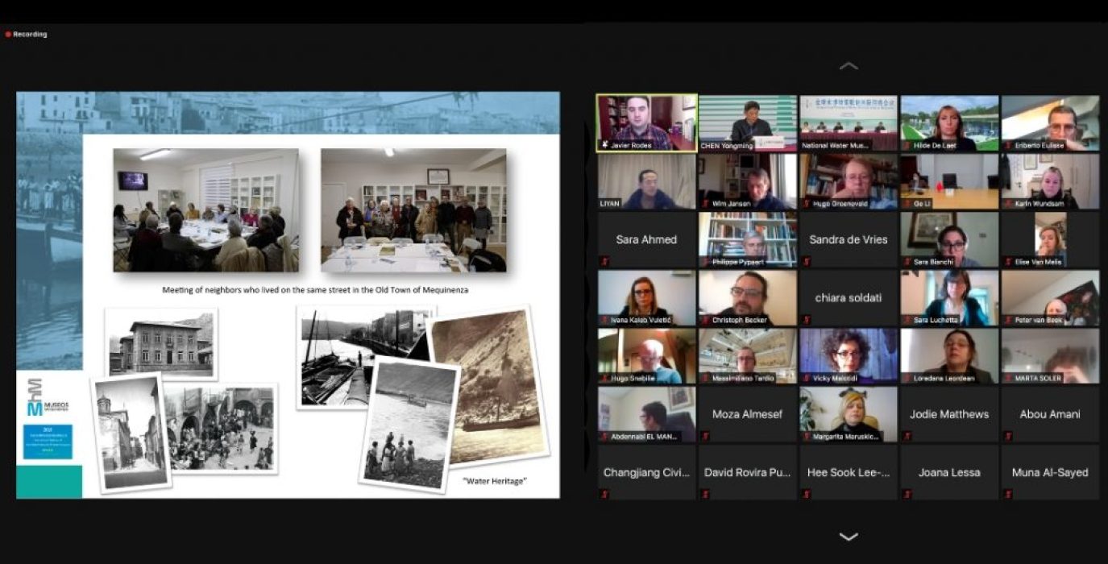1108x564 pixels.
Task: Click the muted mic icon on Abou Amani's tile
Action: (x=1007, y=436)
